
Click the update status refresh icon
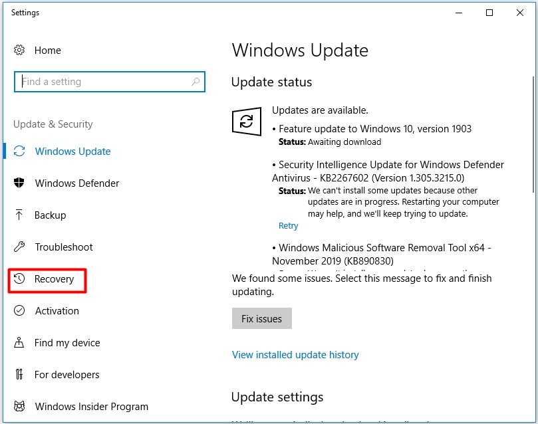click(247, 122)
